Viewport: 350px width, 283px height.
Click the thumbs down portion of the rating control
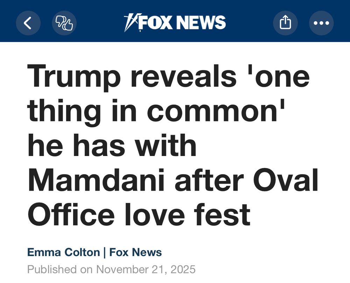60,21
